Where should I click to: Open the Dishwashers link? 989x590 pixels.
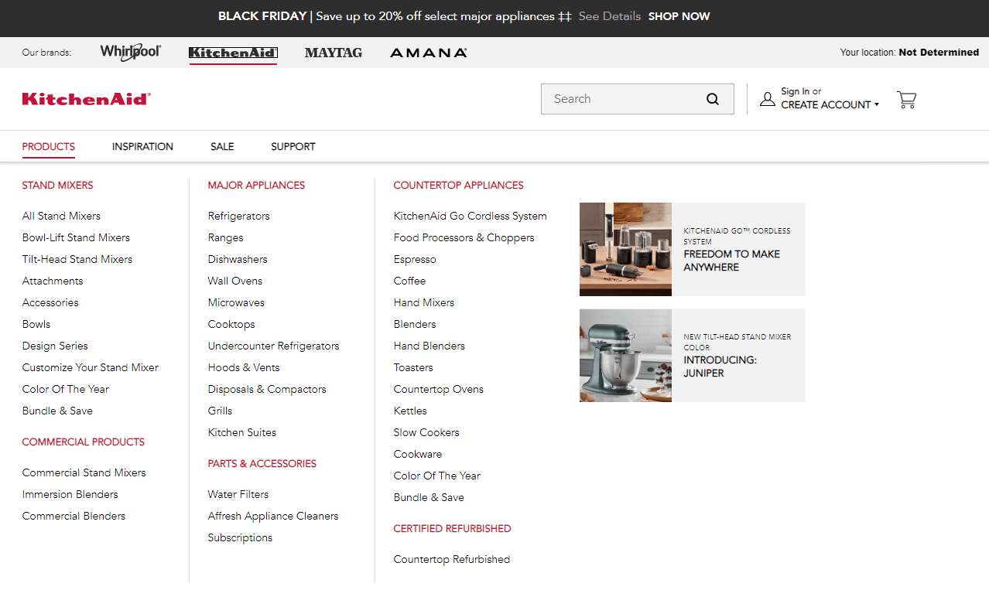coord(238,259)
